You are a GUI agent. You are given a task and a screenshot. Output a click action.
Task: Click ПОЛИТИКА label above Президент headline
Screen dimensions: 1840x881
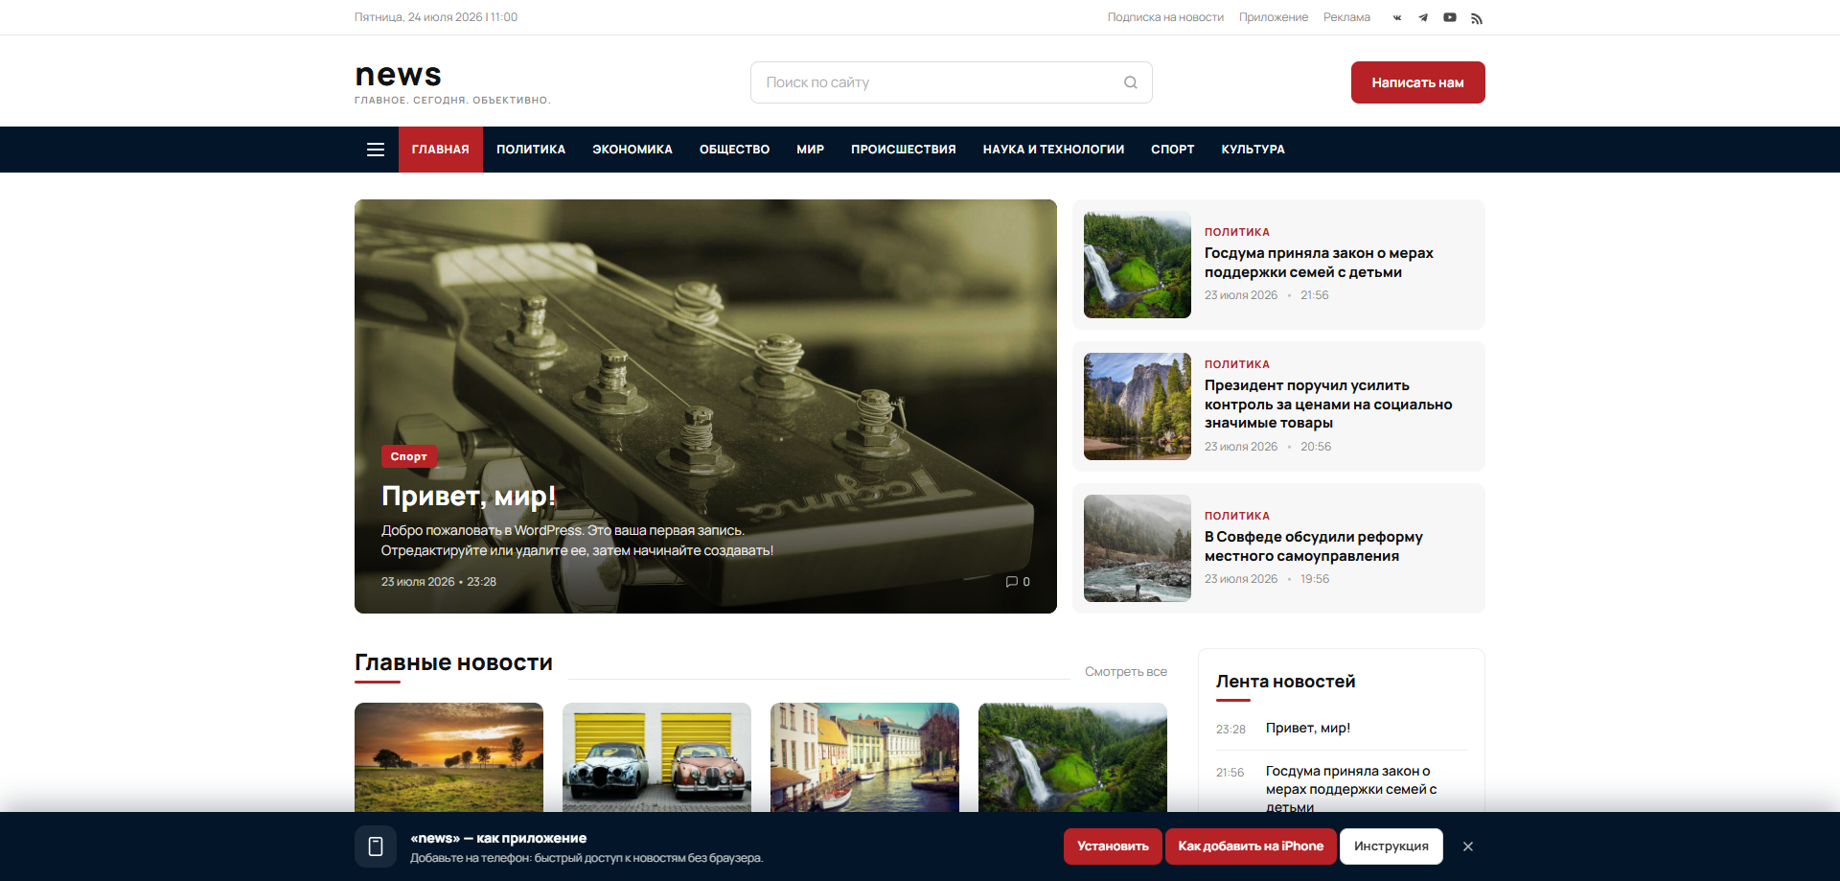pos(1237,364)
